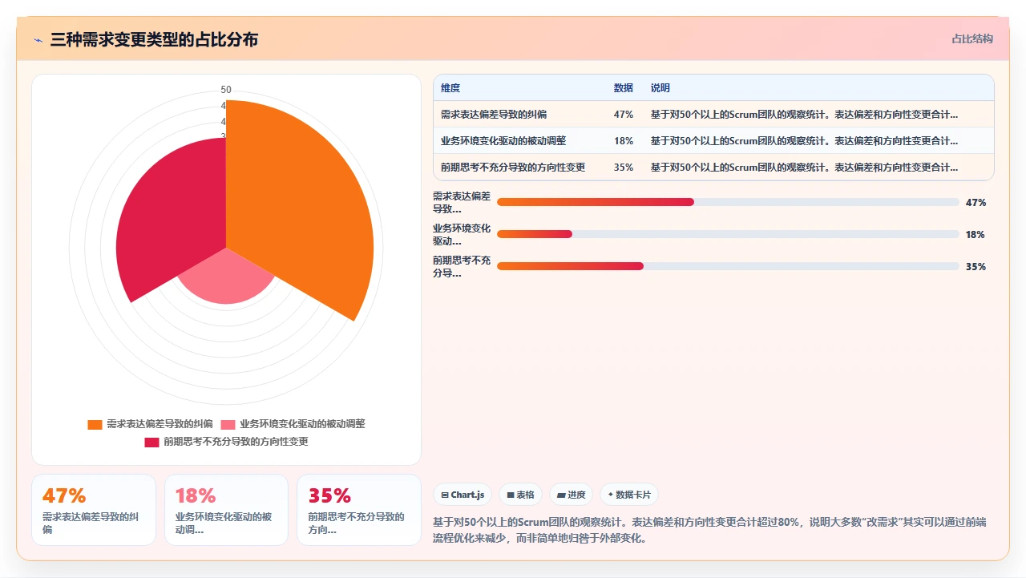Click progress label 前期思考不充分导…

(x=462, y=267)
